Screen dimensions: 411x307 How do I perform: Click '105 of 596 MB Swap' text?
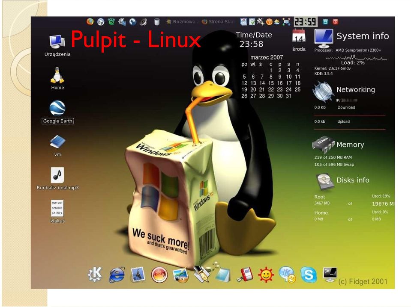(x=334, y=165)
